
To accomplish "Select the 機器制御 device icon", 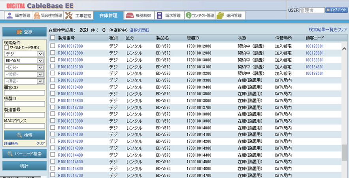I will point(129,15).
